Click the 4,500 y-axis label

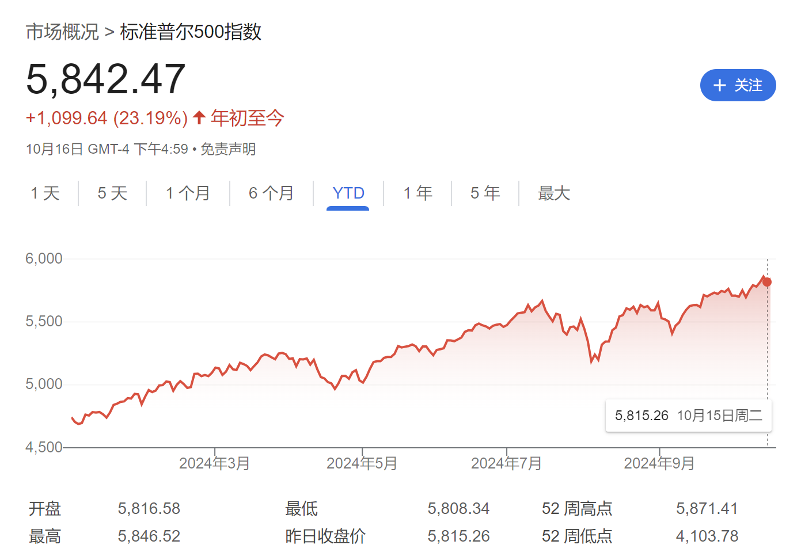click(x=44, y=447)
